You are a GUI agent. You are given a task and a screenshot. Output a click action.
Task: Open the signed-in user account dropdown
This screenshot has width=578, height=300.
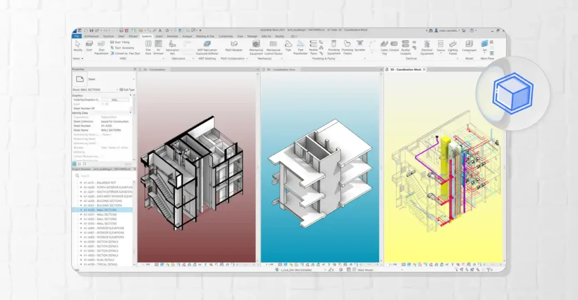point(446,31)
